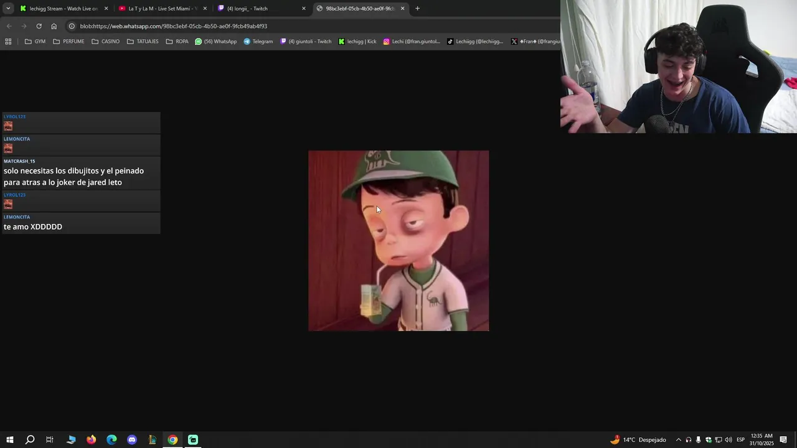Open Microsoft Edge from the taskbar
The width and height of the screenshot is (797, 448).
click(111, 440)
